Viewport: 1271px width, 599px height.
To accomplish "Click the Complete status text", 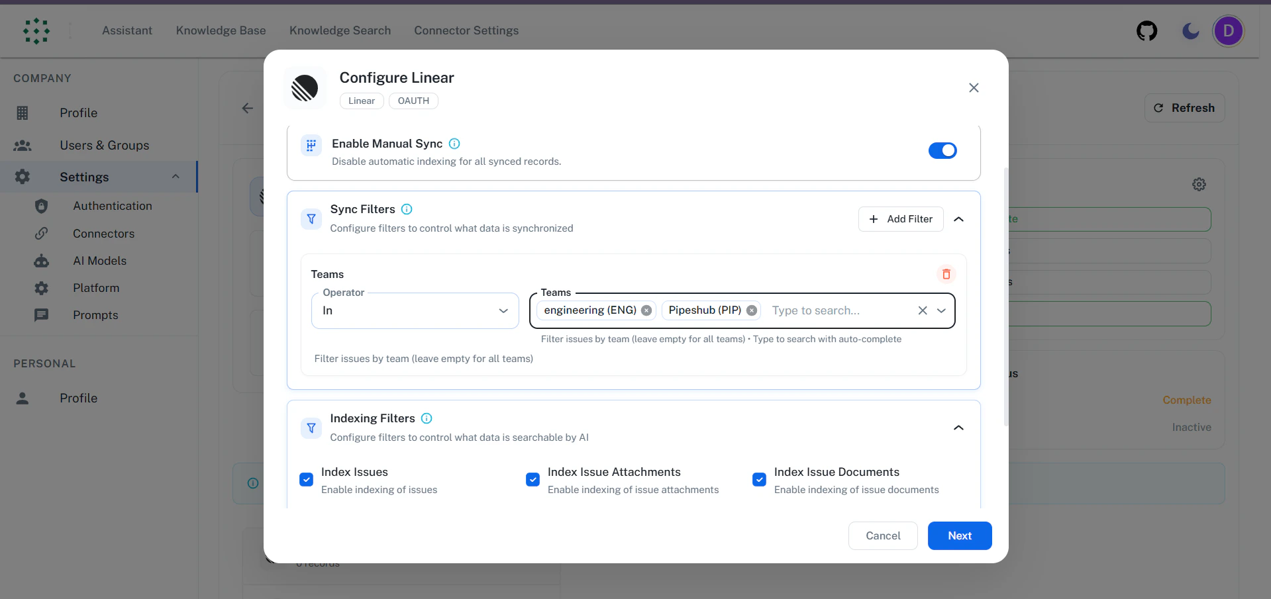I will tap(1187, 400).
